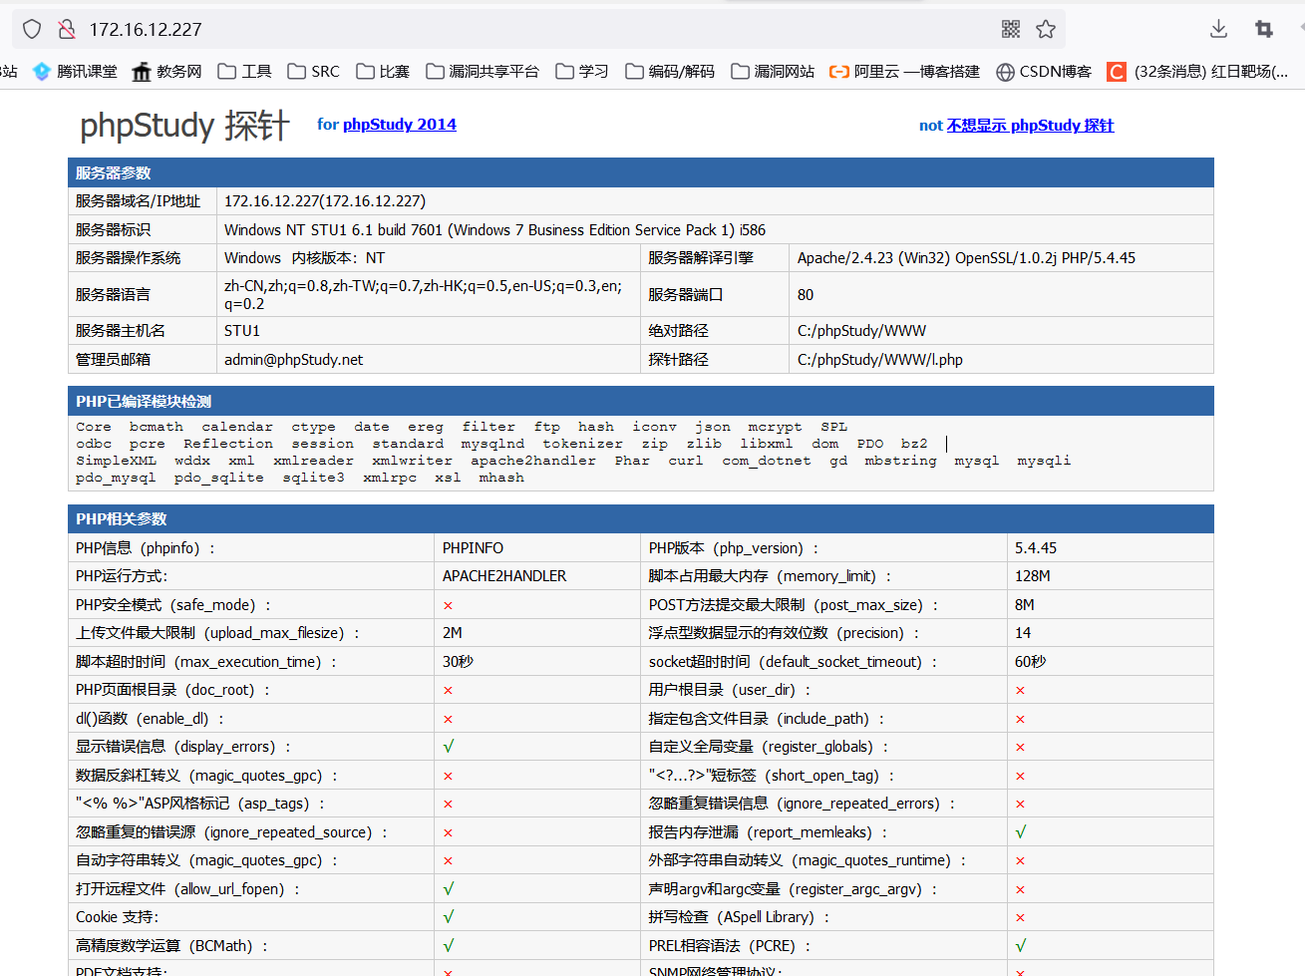Viewport: 1305px width, 976px height.
Task: Click the apache2handler module name
Action: 533,461
